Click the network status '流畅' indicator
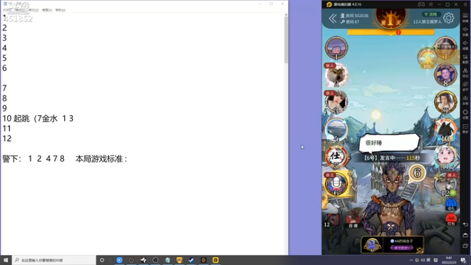Viewport: 471px width, 265px height. coord(431,14)
